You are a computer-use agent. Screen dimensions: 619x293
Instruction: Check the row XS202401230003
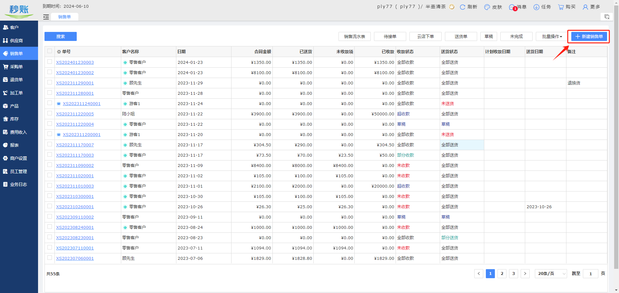(50, 62)
